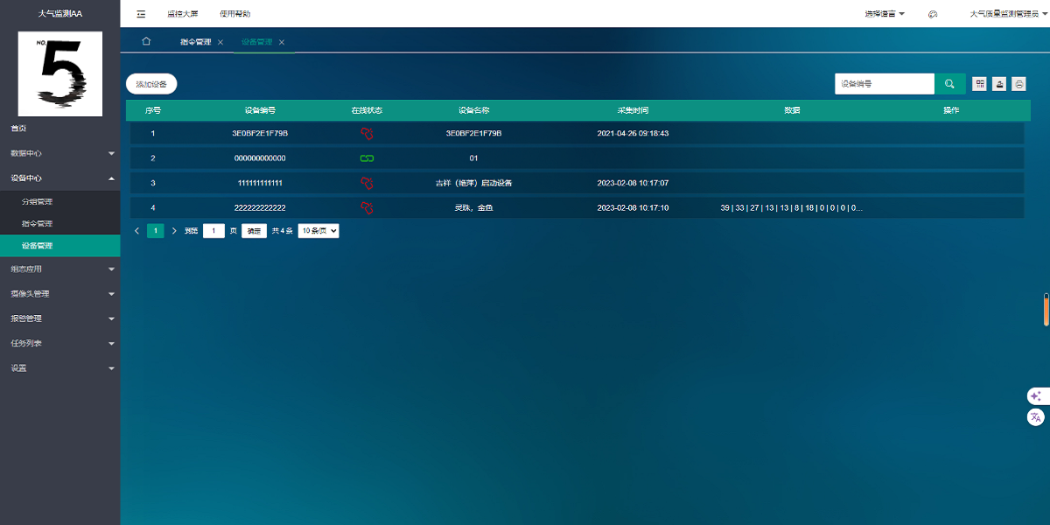The width and height of the screenshot is (1050, 525).
Task: Click the next page arrow in pagination
Action: (x=174, y=231)
